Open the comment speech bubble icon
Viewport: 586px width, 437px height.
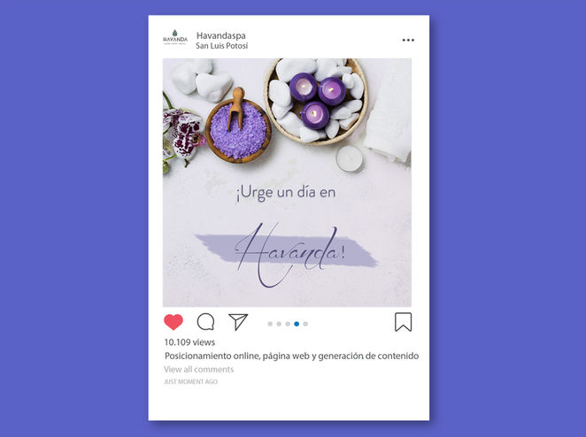pos(205,322)
